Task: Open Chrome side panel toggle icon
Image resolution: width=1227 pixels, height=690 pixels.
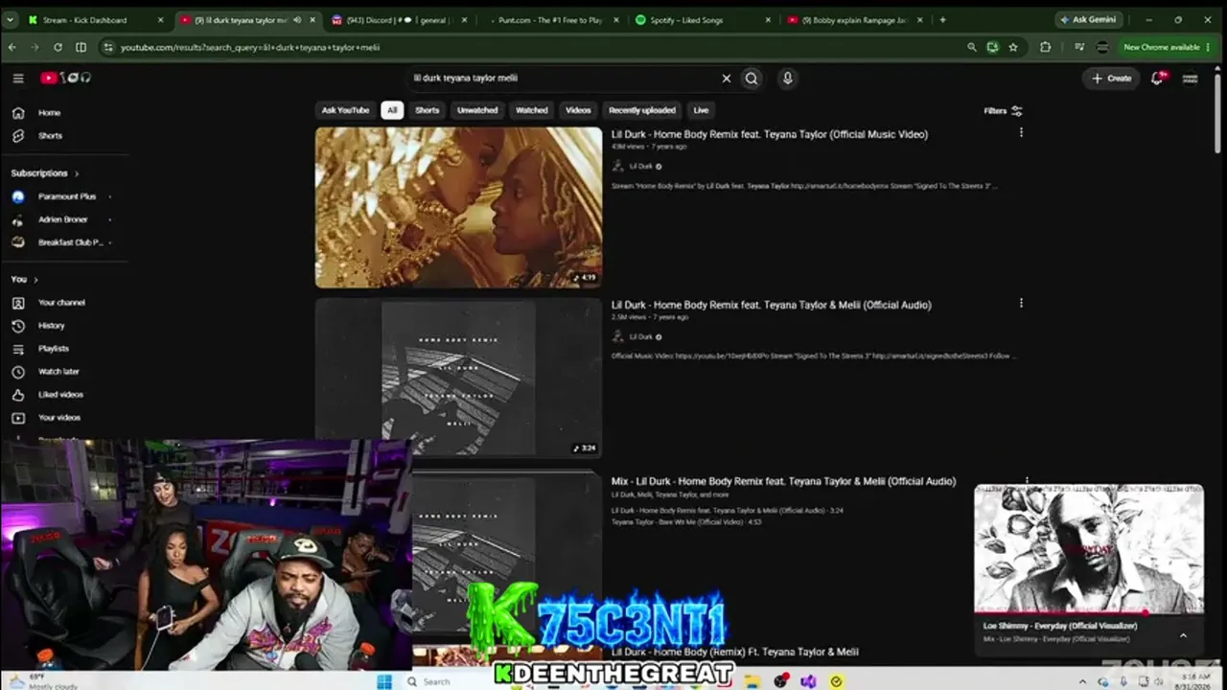Action: (81, 47)
